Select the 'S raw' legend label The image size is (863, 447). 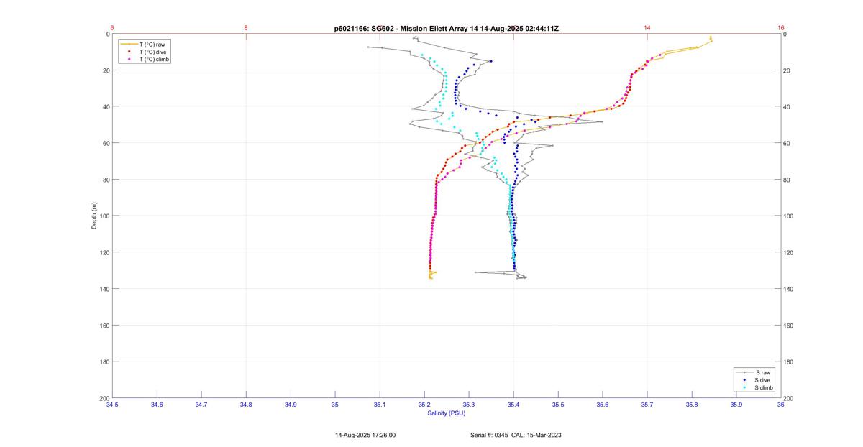(x=762, y=372)
